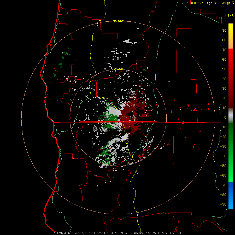The image size is (235, 235).
Task: Click the -80 value on velocity scale
Action: coord(223,195)
